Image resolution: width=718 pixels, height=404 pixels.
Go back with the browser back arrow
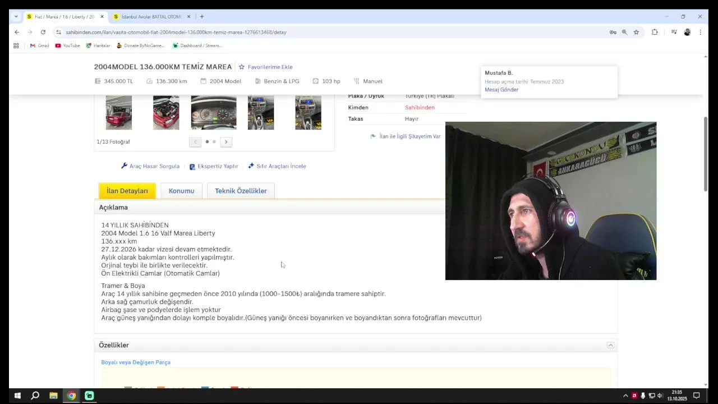pos(17,32)
